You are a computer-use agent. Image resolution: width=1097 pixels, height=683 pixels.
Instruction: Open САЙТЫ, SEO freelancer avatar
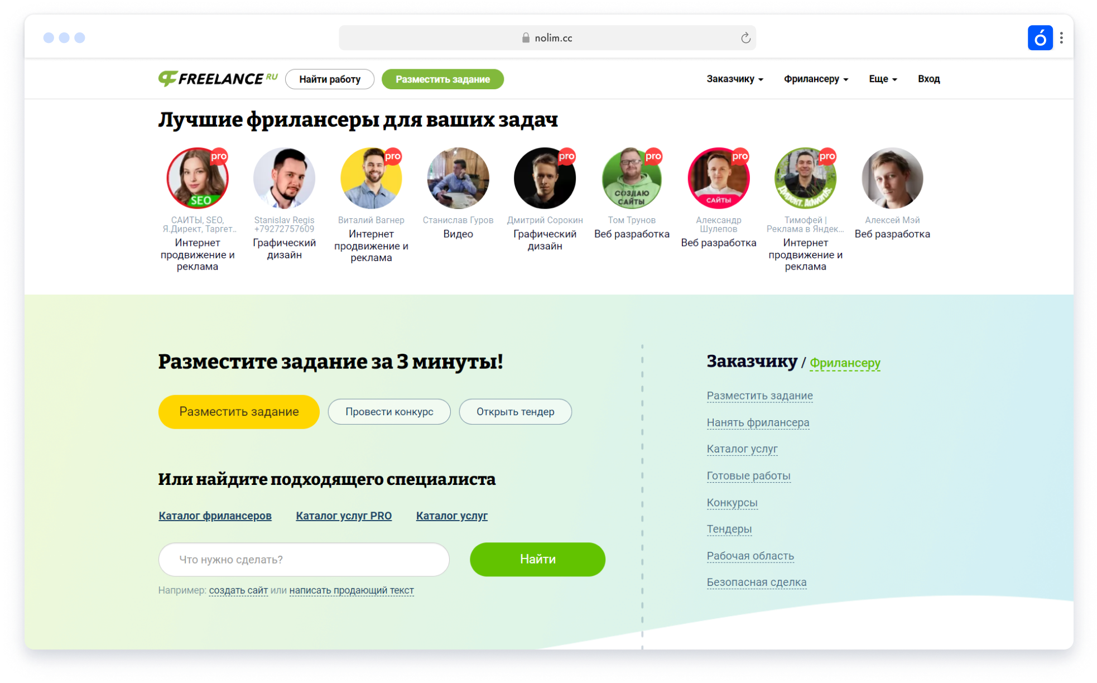pos(198,178)
